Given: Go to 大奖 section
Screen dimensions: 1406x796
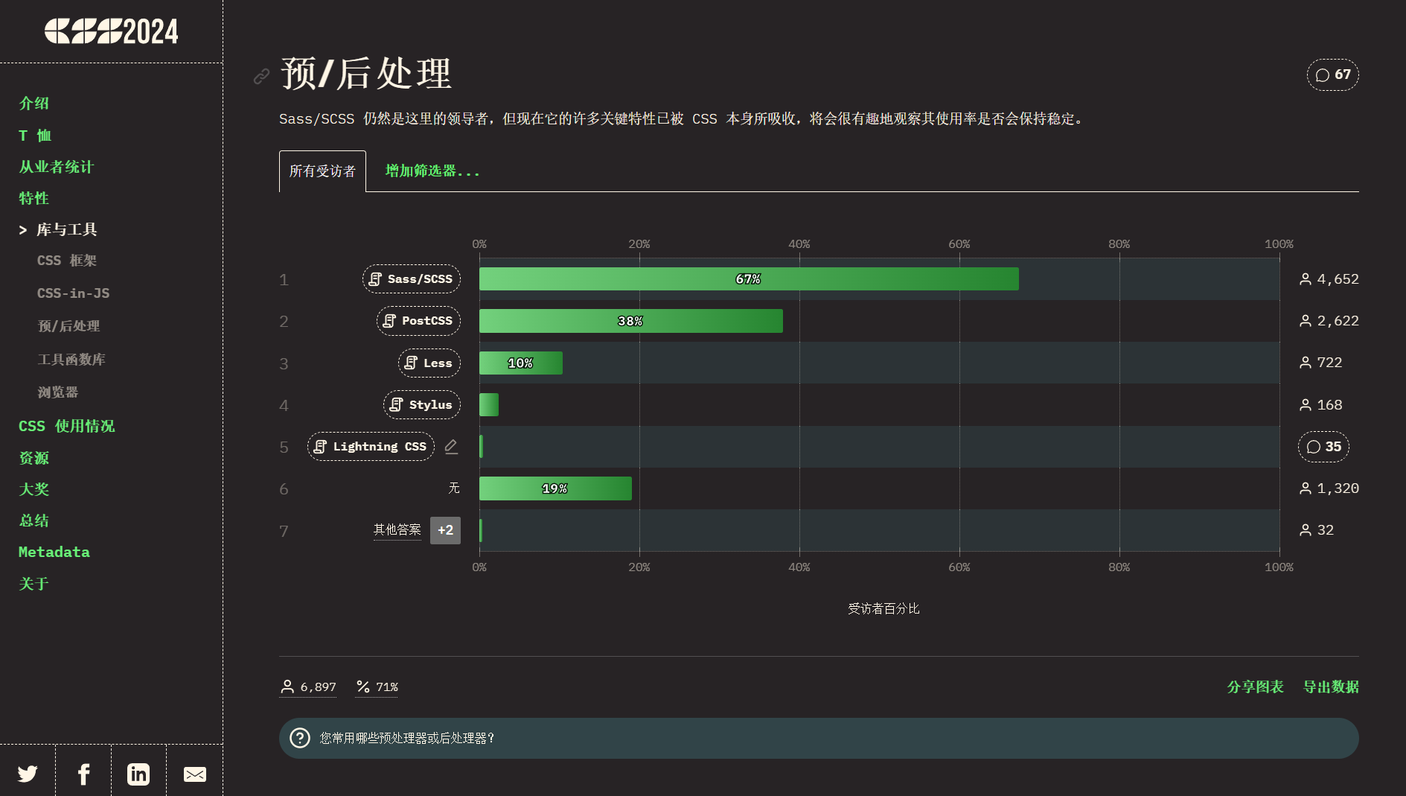Looking at the screenshot, I should 34,489.
